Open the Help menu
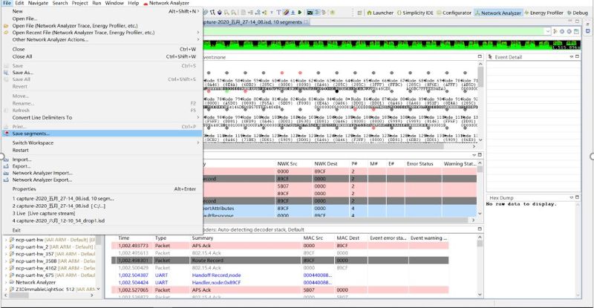 (134, 3)
